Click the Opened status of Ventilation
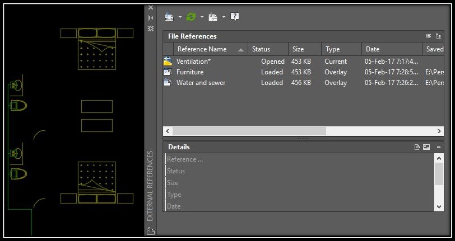The height and width of the screenshot is (241, 455). pos(272,62)
